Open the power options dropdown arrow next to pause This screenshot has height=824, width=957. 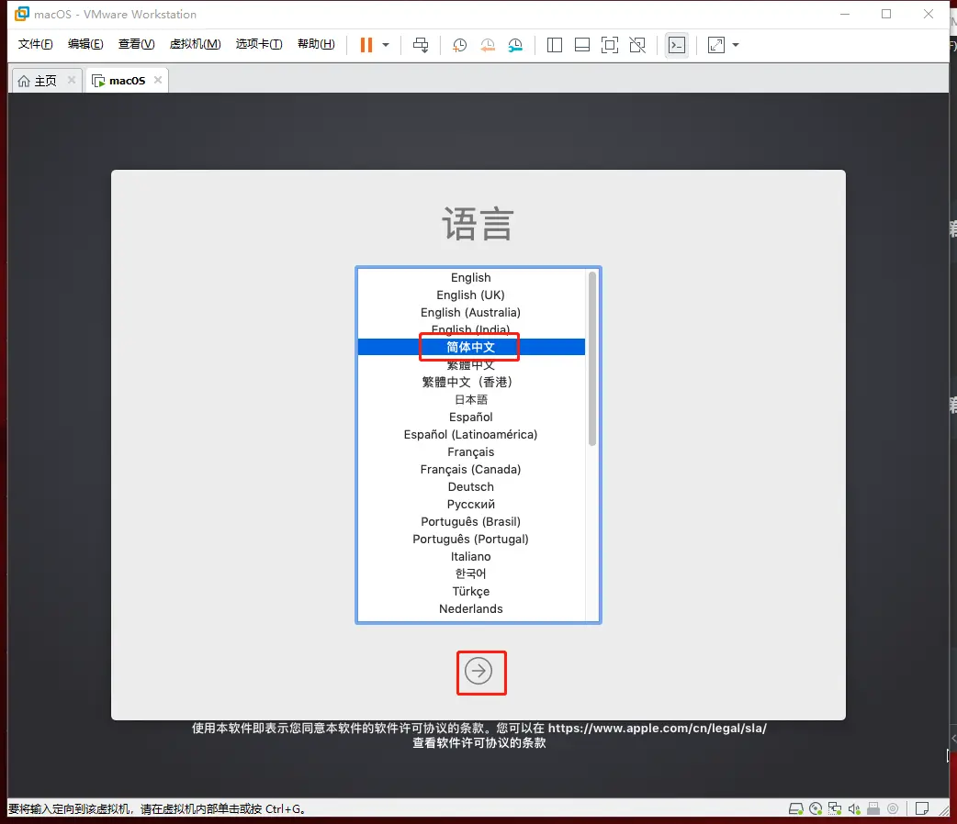pos(386,45)
